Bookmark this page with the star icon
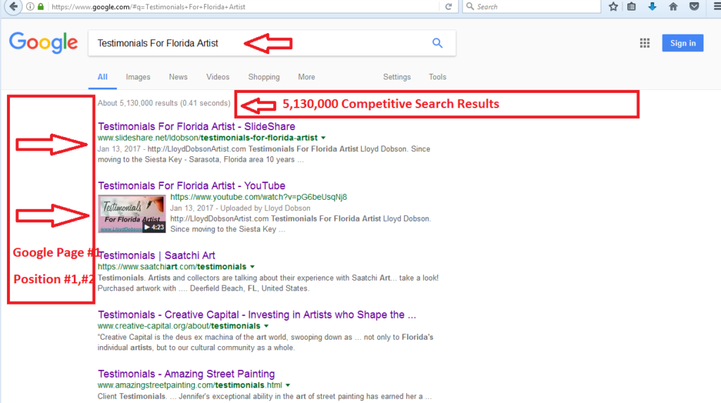The image size is (721, 403). 613,7
